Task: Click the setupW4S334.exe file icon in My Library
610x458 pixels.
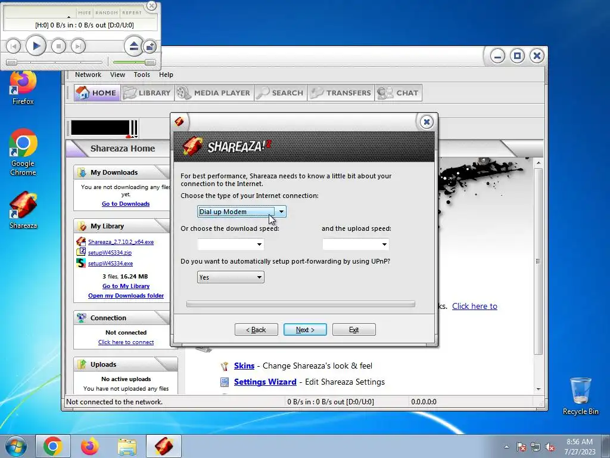Action: [81, 263]
